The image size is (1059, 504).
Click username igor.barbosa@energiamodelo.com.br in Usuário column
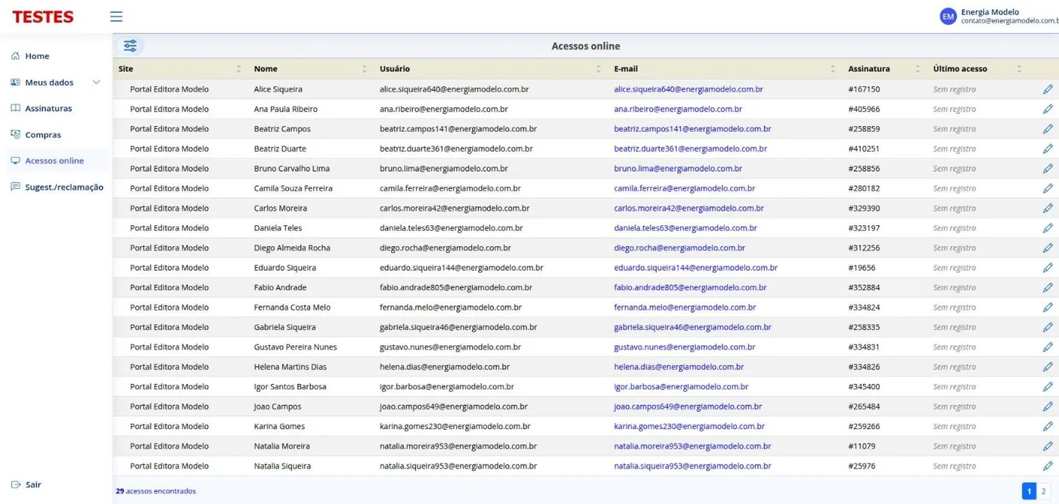click(446, 386)
